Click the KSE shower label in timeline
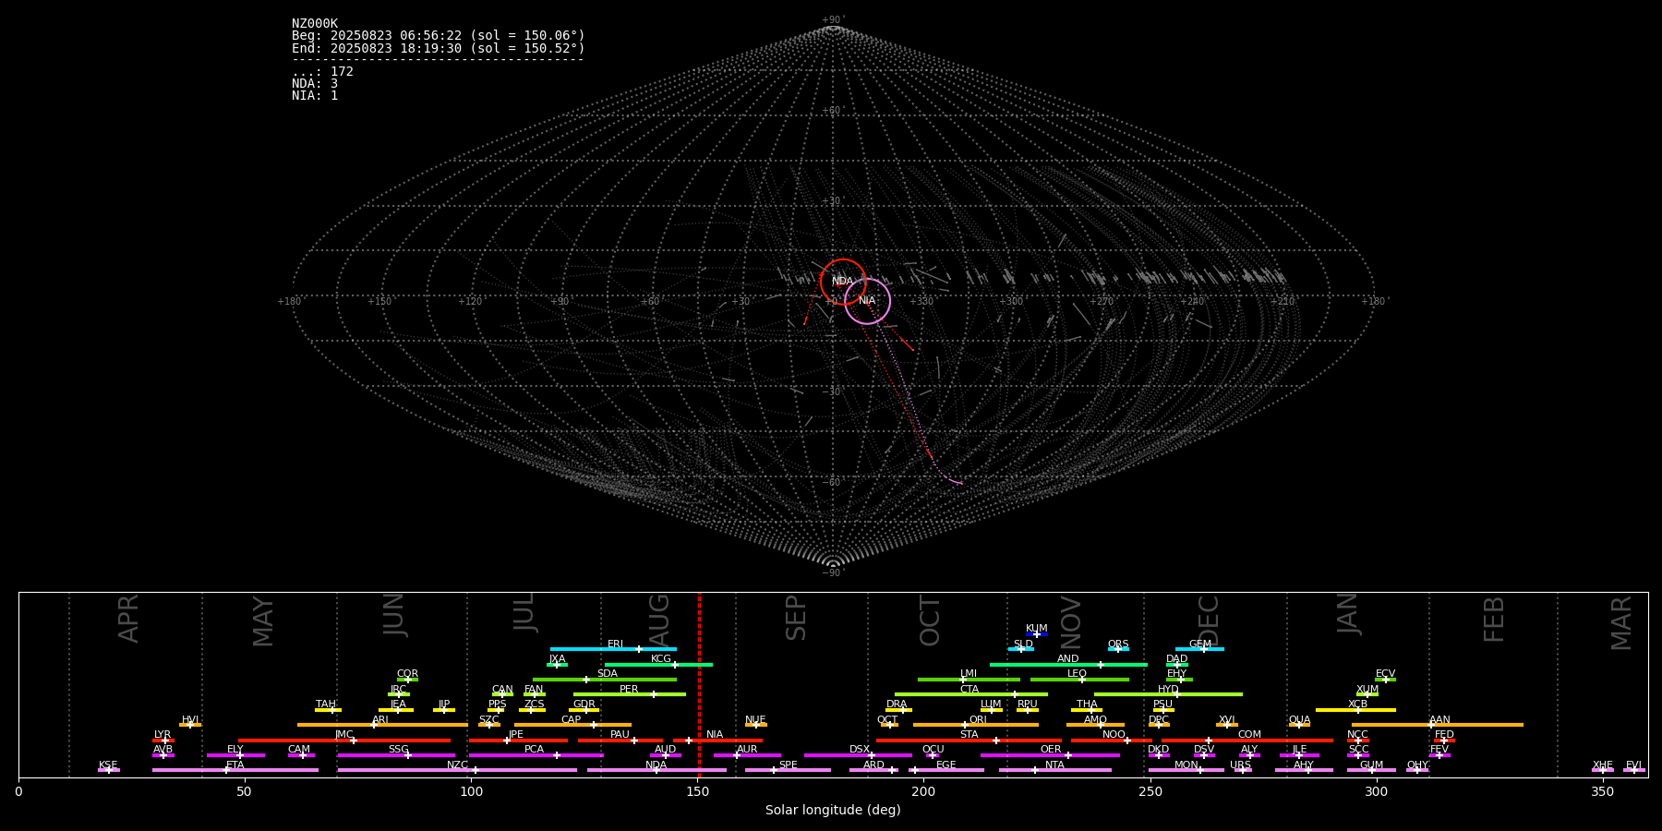This screenshot has width=1662, height=831. tap(108, 765)
